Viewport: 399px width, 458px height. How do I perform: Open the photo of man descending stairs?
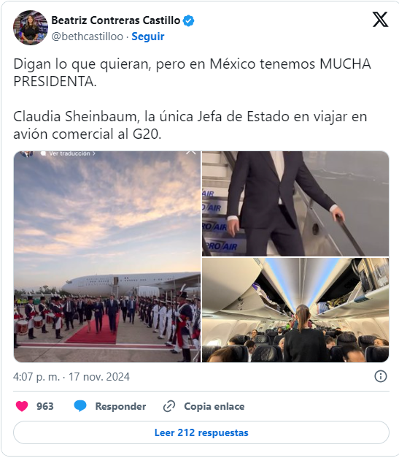point(295,204)
